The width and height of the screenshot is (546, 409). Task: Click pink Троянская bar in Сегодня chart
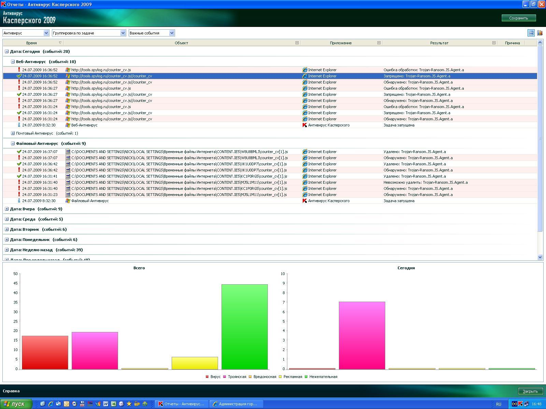click(362, 335)
